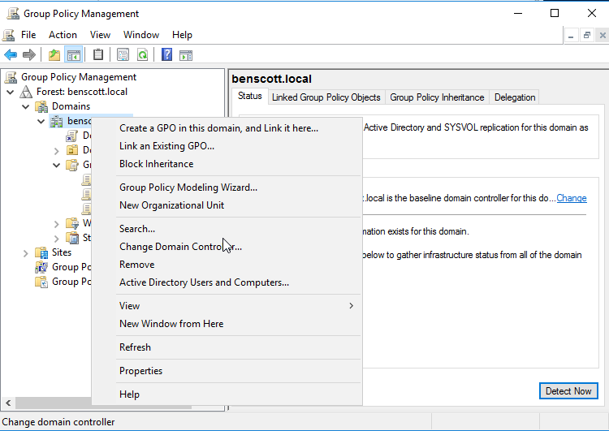Image resolution: width=609 pixels, height=431 pixels.
Task: Click Help at the bottom of context menu
Action: click(227, 394)
